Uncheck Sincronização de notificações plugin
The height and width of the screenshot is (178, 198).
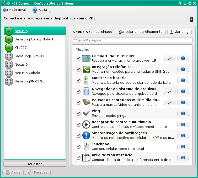[x=78, y=135]
